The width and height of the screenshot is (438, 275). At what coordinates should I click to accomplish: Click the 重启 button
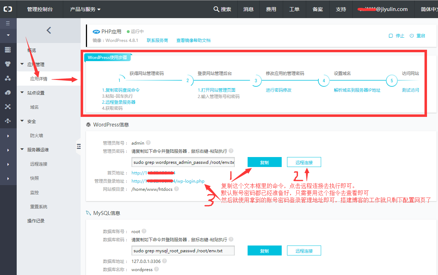417,36
